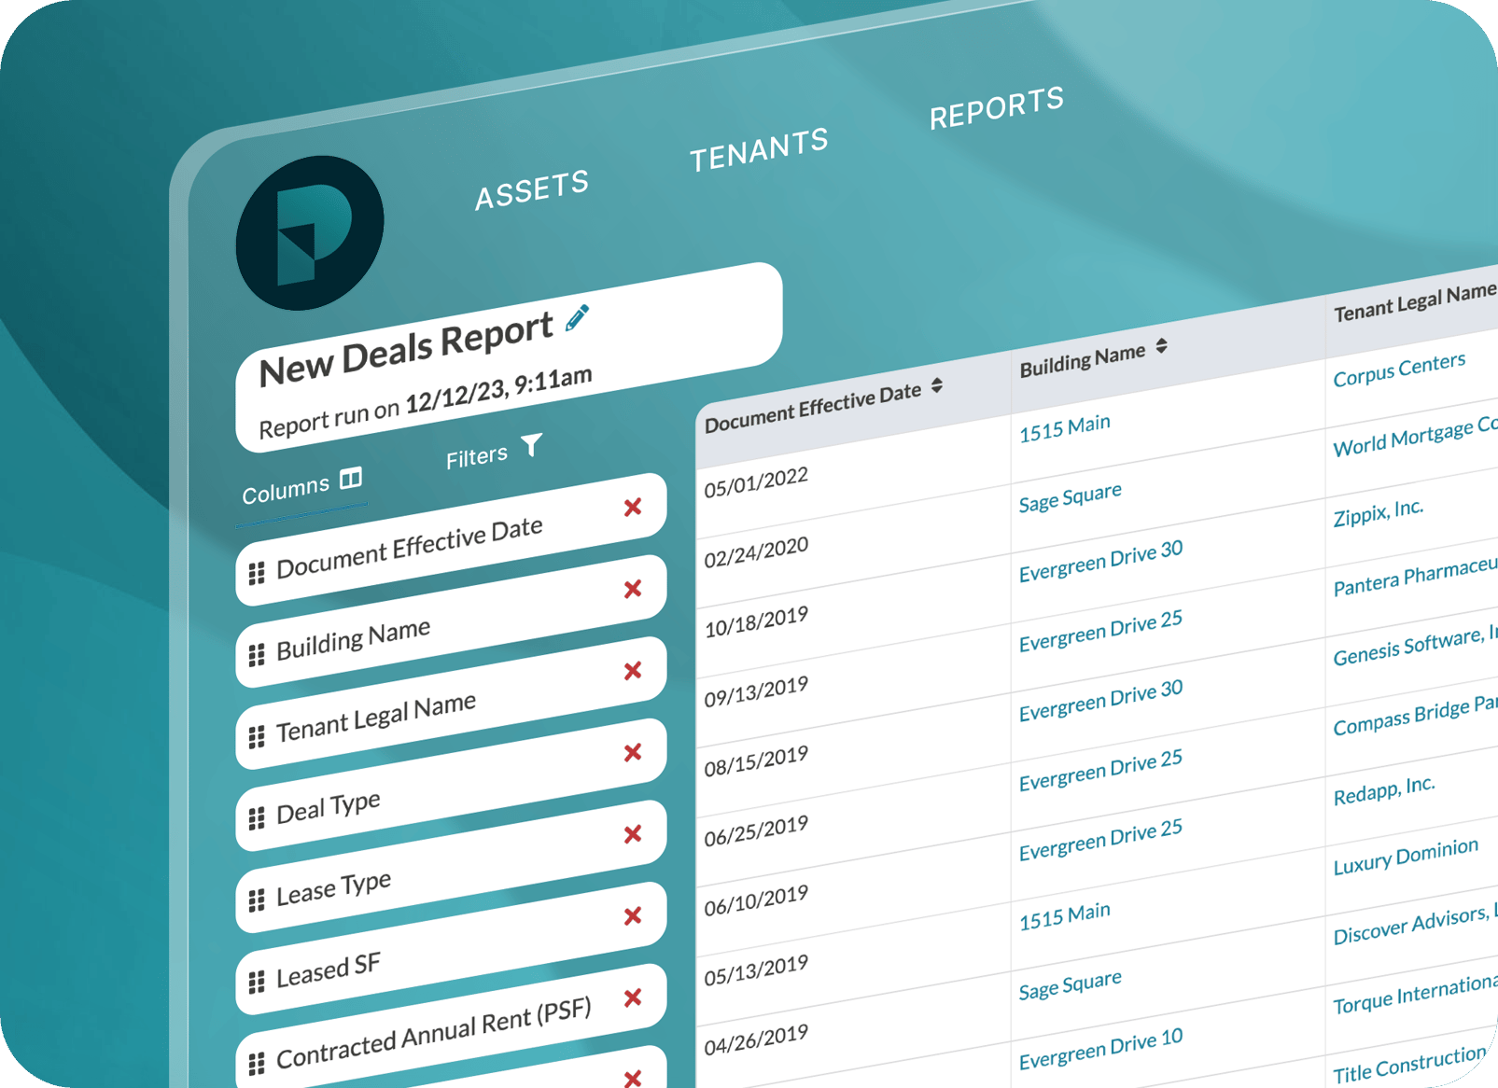The width and height of the screenshot is (1498, 1088).
Task: Open the Sage Square building link in second row
Action: 1070,497
